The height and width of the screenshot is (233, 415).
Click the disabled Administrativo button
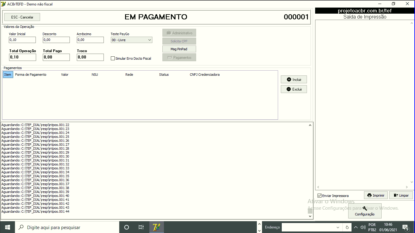[179, 33]
